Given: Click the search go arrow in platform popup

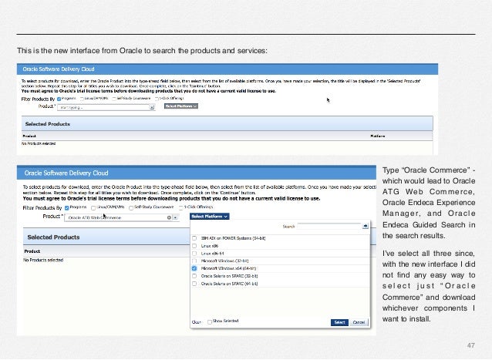Looking at the screenshot, I should [366, 226].
